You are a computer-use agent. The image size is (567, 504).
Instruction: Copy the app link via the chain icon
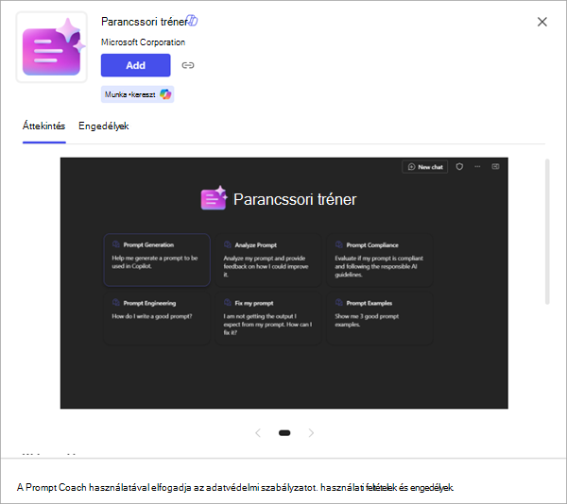point(188,65)
